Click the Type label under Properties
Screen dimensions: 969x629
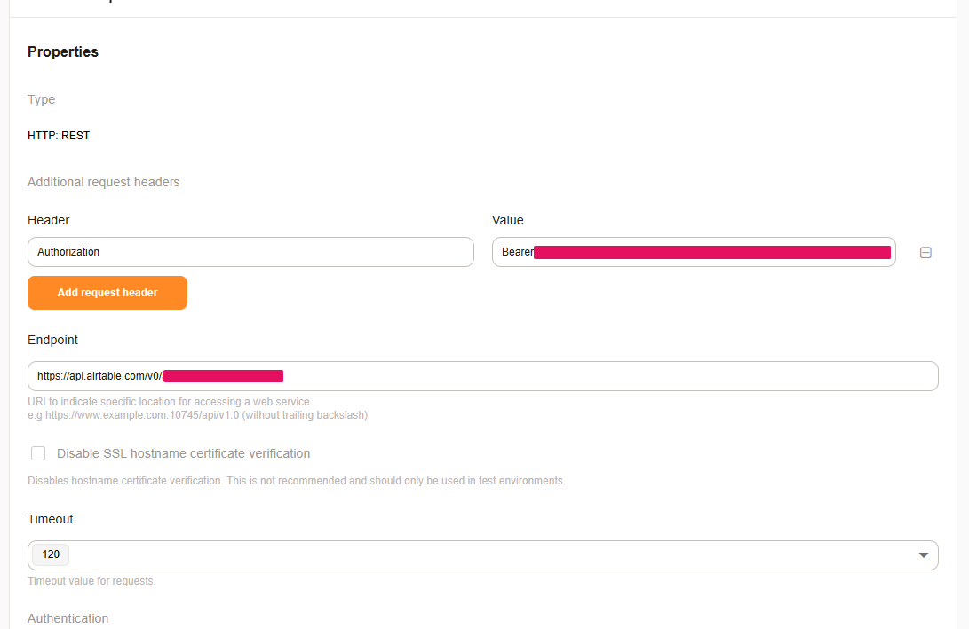(41, 99)
